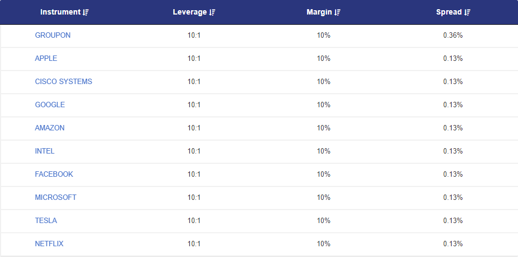Go to the GOOGLE instrument page
The width and height of the screenshot is (518, 257).
50,105
